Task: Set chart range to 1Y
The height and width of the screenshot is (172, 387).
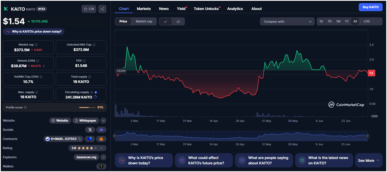Action: 347,21
